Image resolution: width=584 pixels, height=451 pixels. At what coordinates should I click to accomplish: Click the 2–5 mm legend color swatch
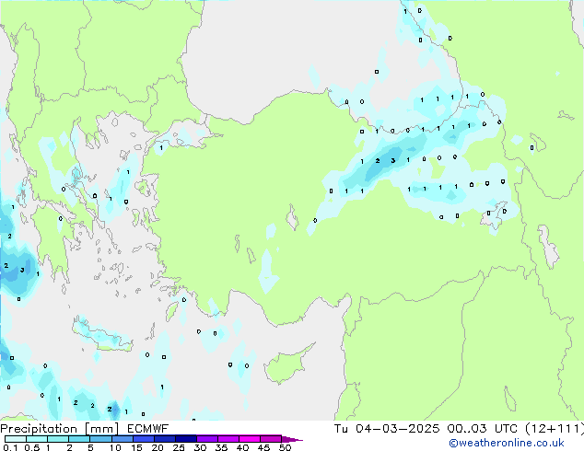pyautogui.click(x=79, y=439)
